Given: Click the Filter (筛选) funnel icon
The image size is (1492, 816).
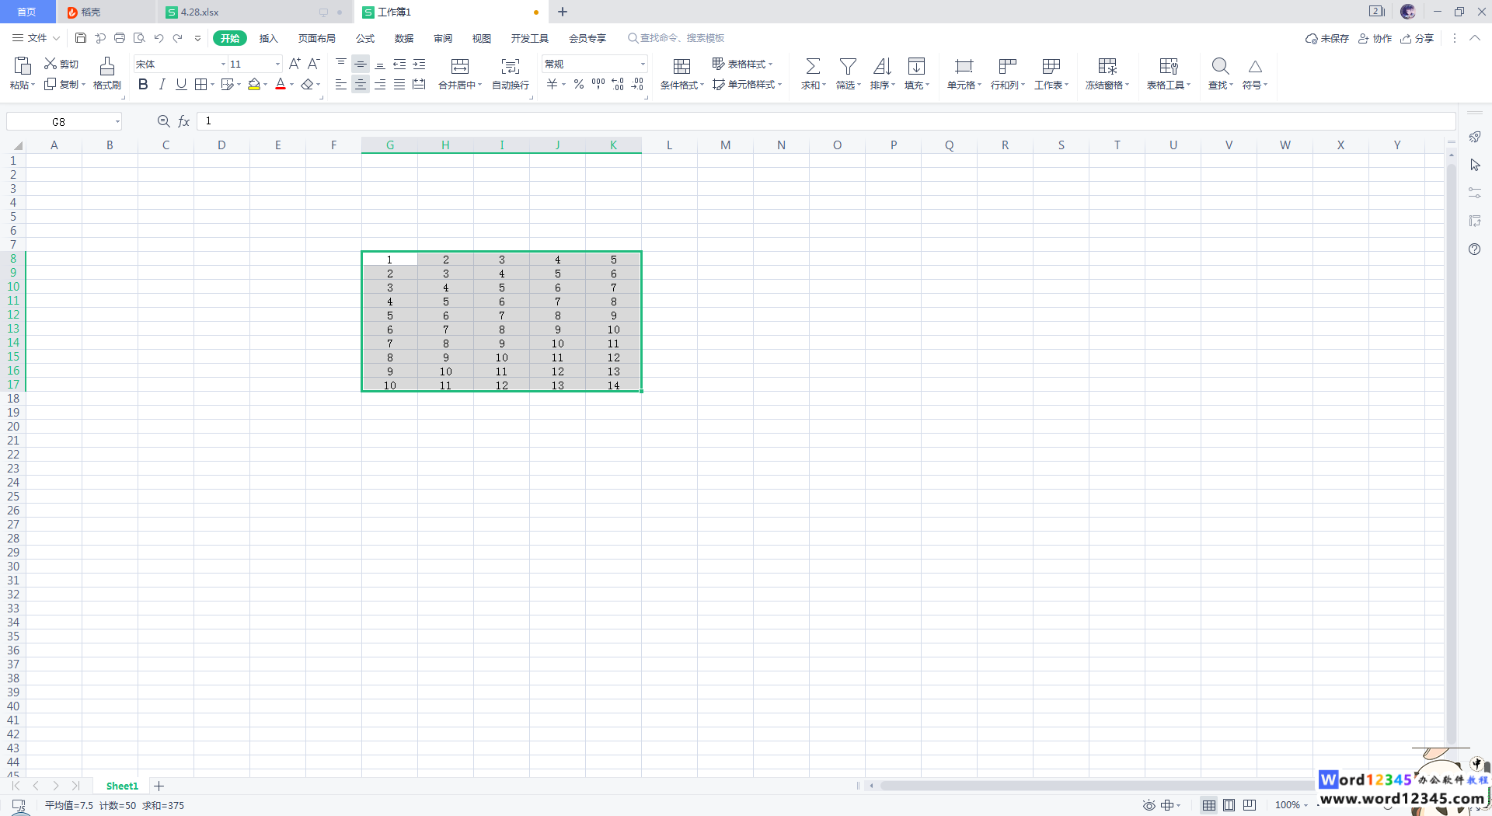Looking at the screenshot, I should click(848, 66).
